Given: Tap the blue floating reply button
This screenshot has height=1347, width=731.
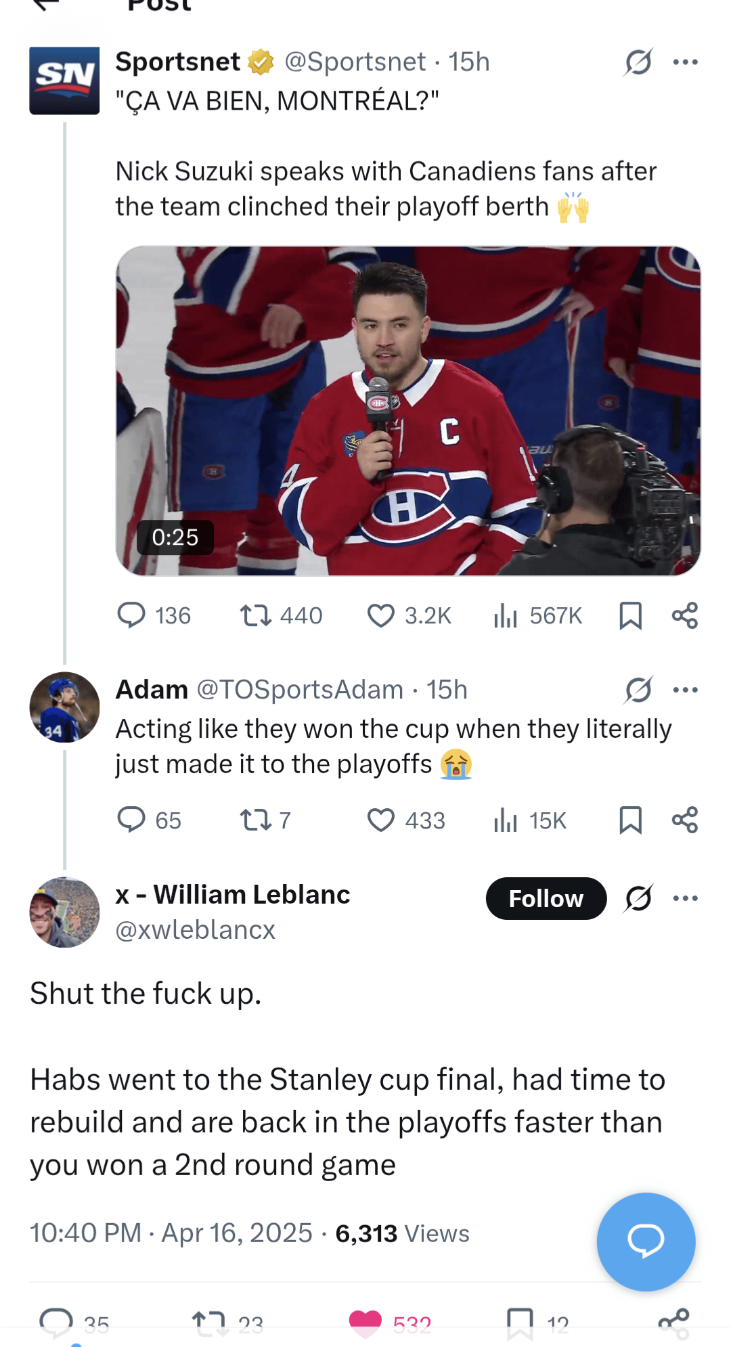Looking at the screenshot, I should pyautogui.click(x=646, y=1241).
